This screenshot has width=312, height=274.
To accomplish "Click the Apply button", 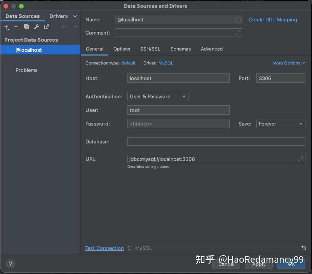I will point(259,264).
